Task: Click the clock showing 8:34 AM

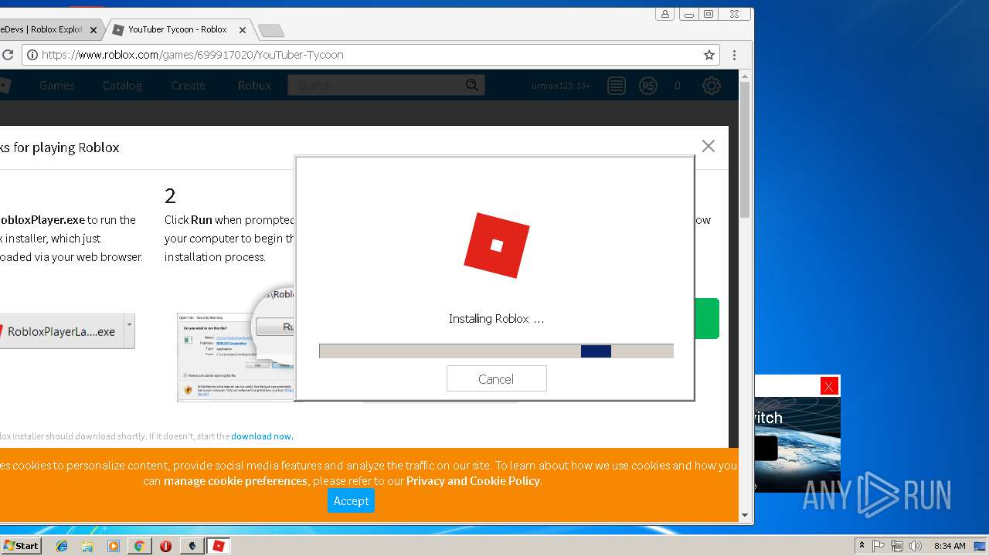Action: coord(950,546)
